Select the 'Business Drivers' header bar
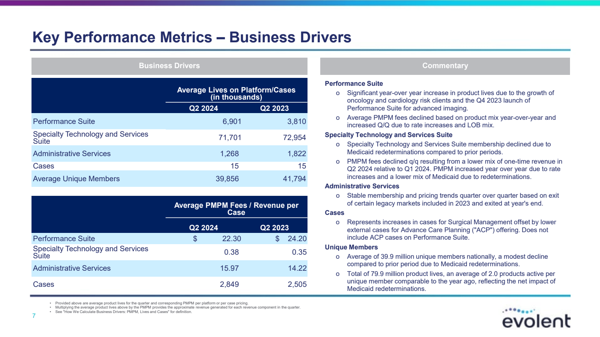Viewport: 600px width, 337px height. pyautogui.click(x=169, y=66)
